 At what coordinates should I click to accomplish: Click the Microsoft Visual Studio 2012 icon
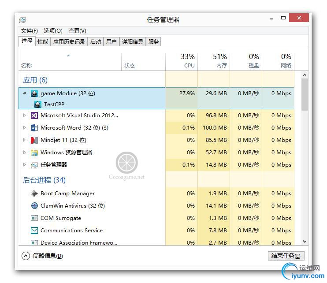[34, 115]
